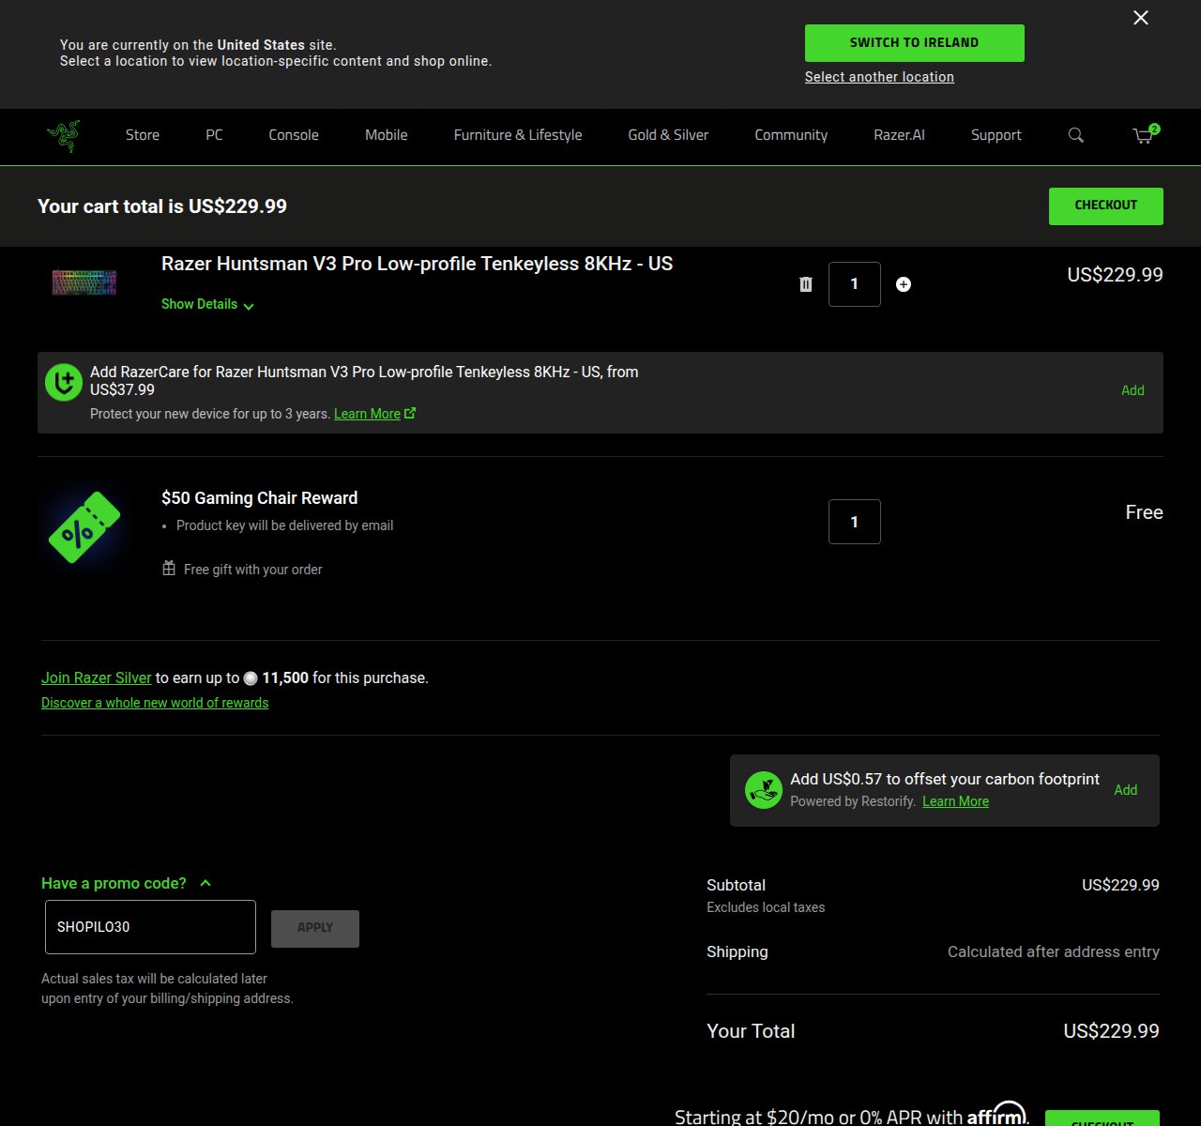Open the Furniture & Lifestyle menu
Image resolution: width=1201 pixels, height=1126 pixels.
(x=518, y=135)
